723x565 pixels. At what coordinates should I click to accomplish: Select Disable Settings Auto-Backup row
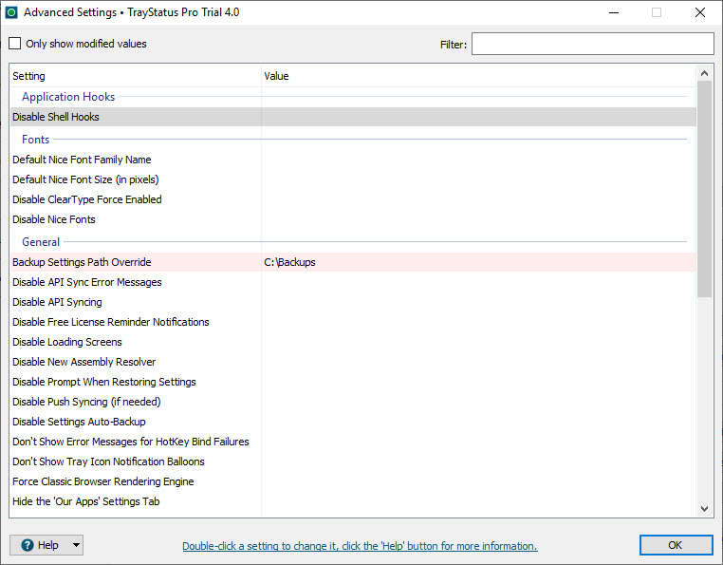point(79,422)
